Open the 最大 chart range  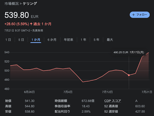coord(110,40)
